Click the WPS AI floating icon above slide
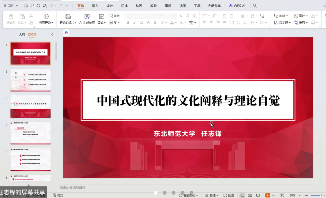The image size is (326, 198). pos(66,33)
